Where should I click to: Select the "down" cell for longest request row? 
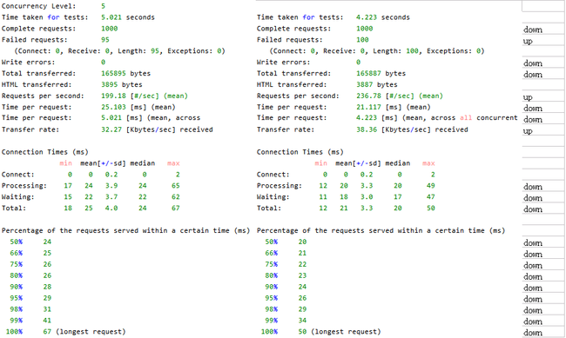[543, 332]
